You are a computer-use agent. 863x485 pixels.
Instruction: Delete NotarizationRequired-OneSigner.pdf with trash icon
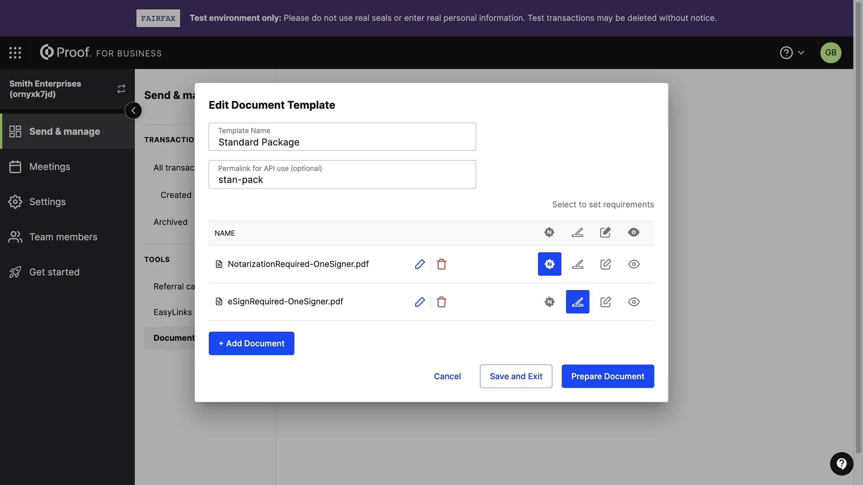coord(441,264)
